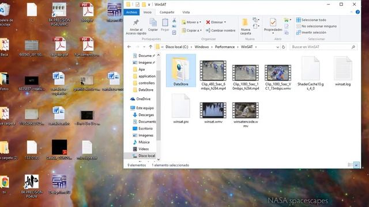Select the winsat.wmv video
The image size is (369, 207).
(213, 113)
